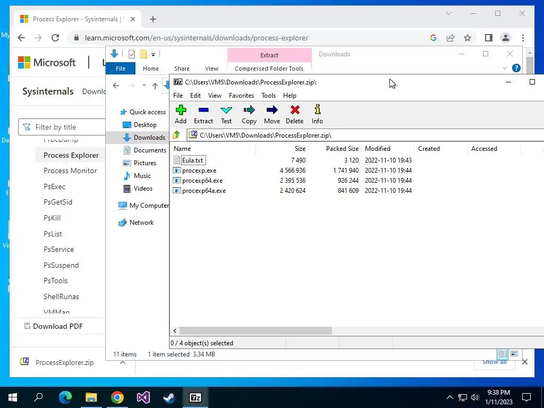Screen dimensions: 544x408
Task: Open the 7-Zip File menu
Action: coord(178,96)
